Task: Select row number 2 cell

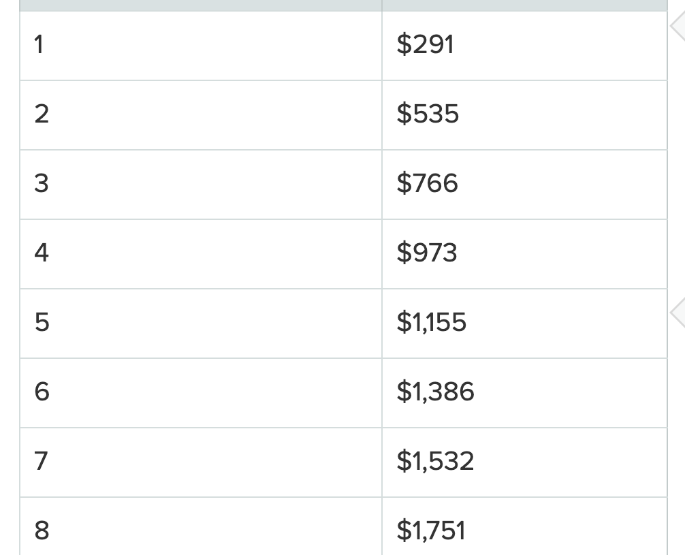Action: coord(201,115)
